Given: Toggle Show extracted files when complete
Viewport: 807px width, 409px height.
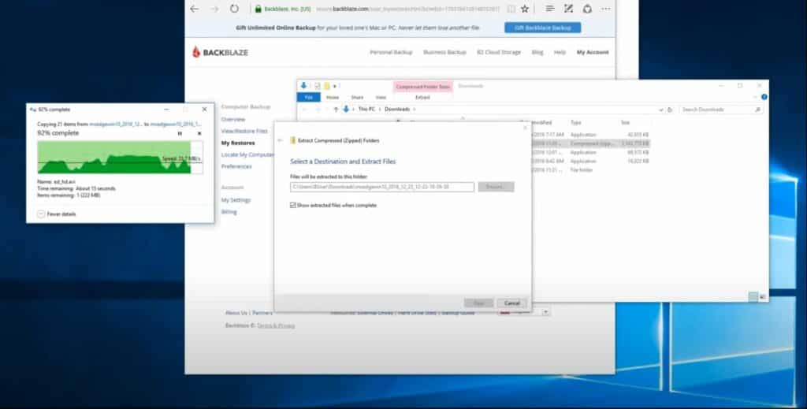Looking at the screenshot, I should 293,205.
